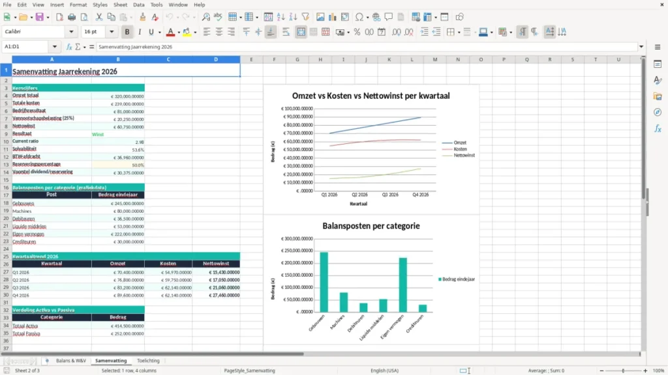Run the Spelling check icon

[x=218, y=17]
